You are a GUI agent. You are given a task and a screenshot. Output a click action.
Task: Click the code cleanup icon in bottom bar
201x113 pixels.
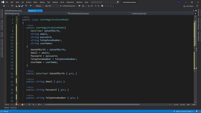39,105
